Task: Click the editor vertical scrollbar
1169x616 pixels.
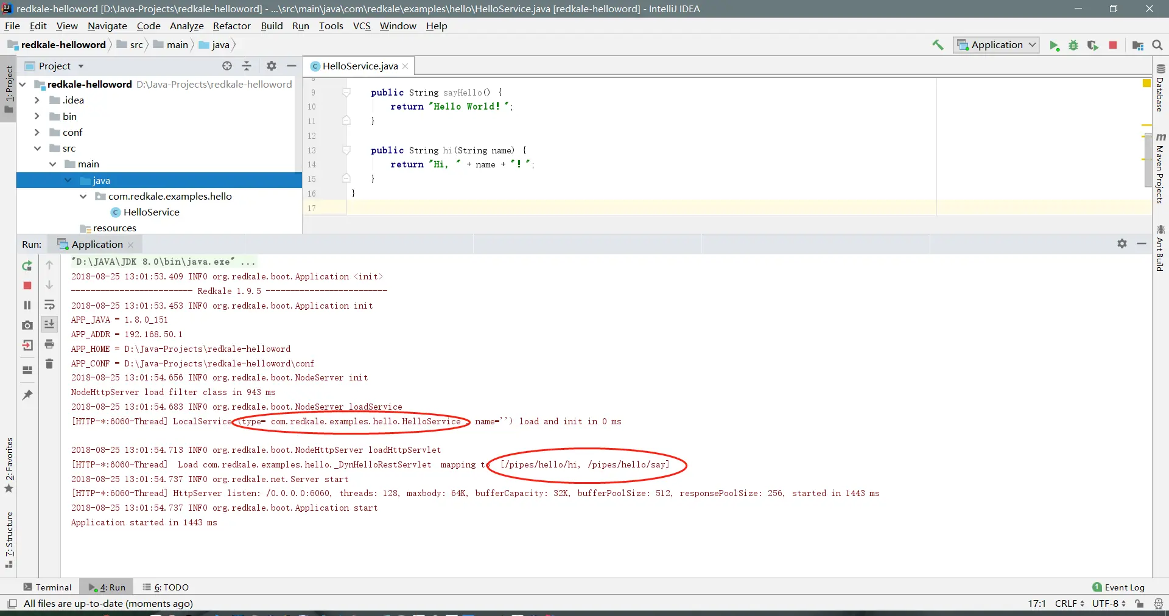Action: click(x=1148, y=159)
